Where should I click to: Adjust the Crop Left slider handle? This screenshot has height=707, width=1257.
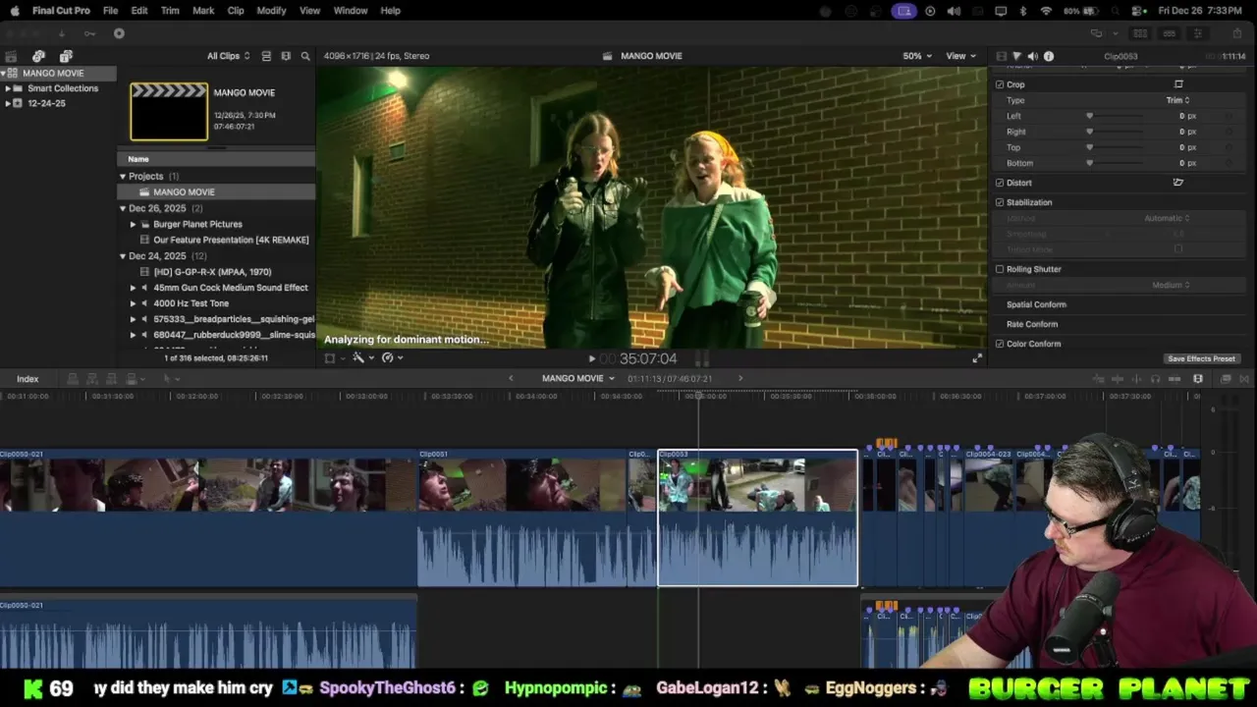click(x=1089, y=116)
